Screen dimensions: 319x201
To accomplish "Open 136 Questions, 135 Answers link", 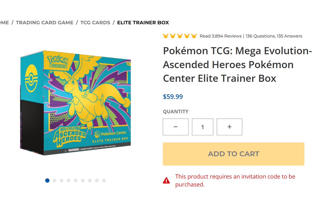I will [274, 36].
